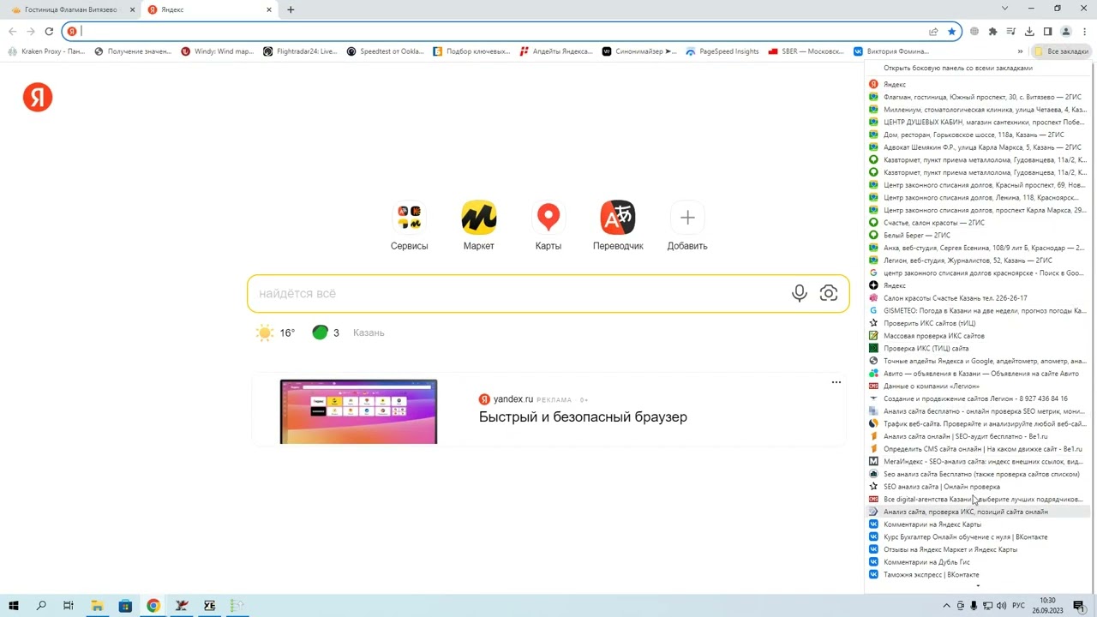Open Kraken Proxy bookmark
This screenshot has height=617, width=1097.
[47, 51]
